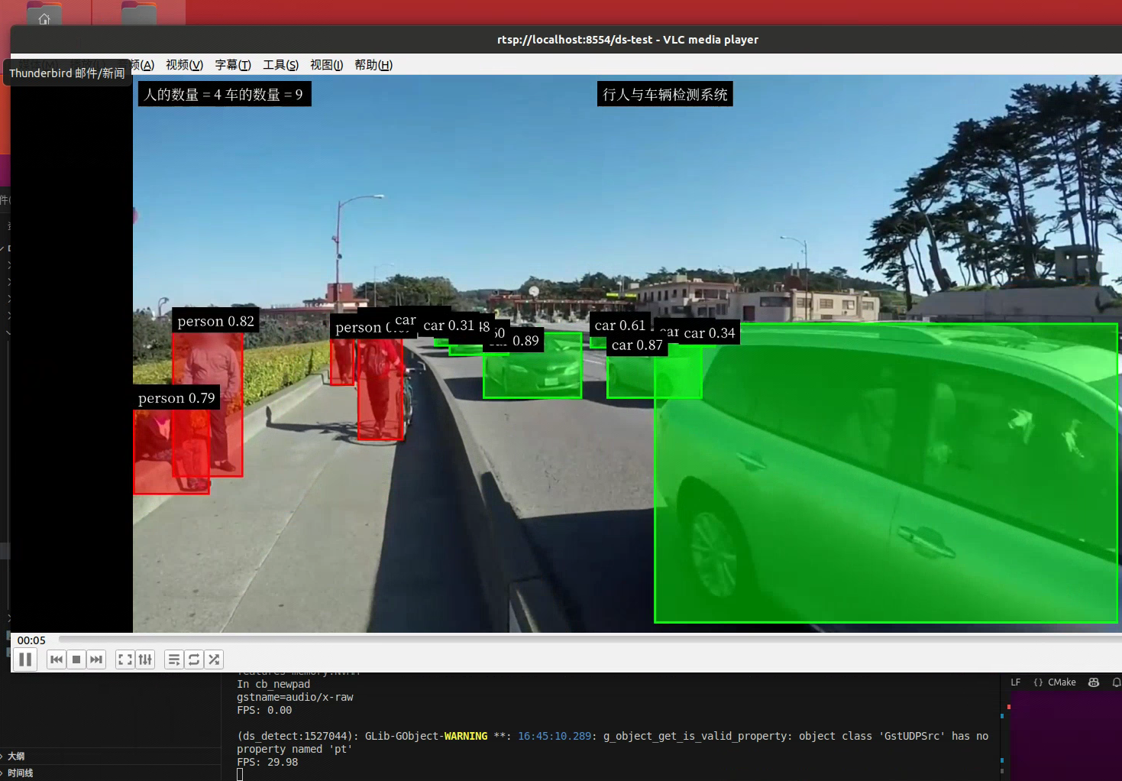Click the car 0.61 detection label
The height and width of the screenshot is (781, 1122).
pyautogui.click(x=619, y=325)
